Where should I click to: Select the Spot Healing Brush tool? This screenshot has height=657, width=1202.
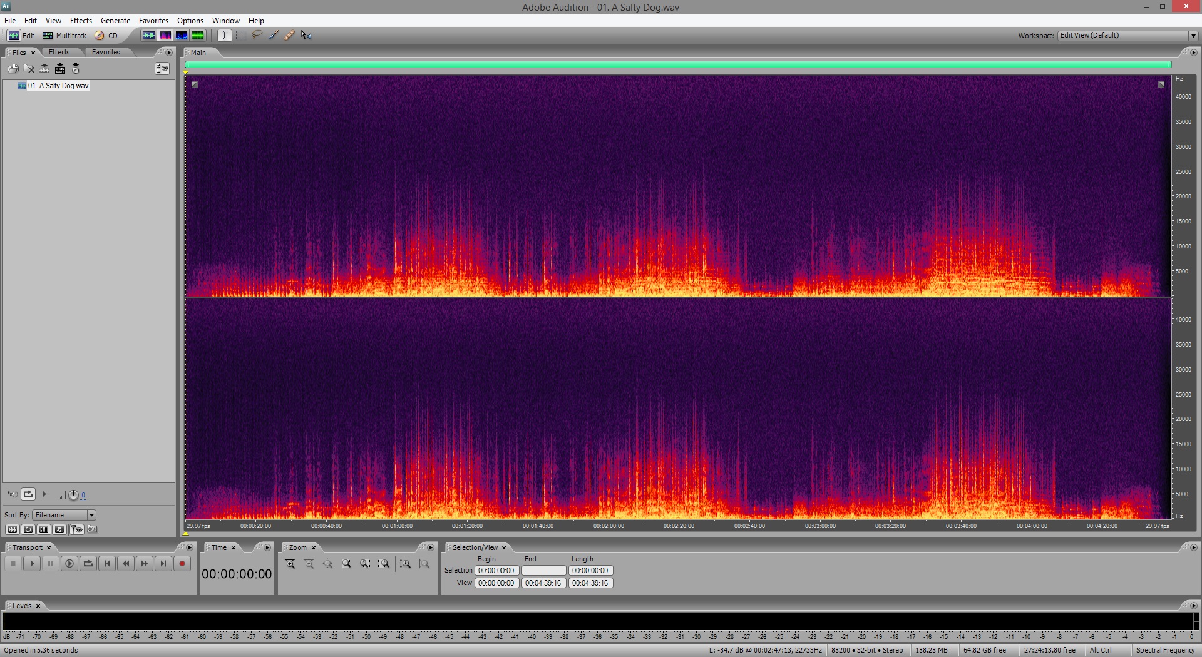[289, 36]
